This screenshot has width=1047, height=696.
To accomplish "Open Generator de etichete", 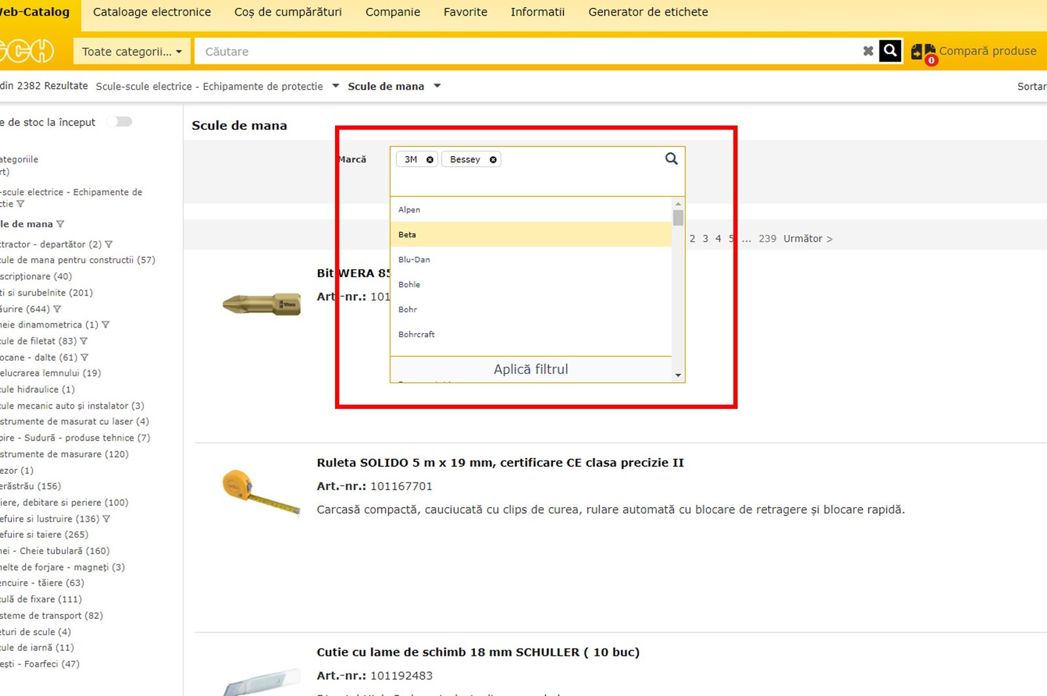I will point(648,12).
